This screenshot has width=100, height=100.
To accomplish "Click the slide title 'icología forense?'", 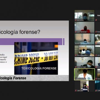I will 20,32.
